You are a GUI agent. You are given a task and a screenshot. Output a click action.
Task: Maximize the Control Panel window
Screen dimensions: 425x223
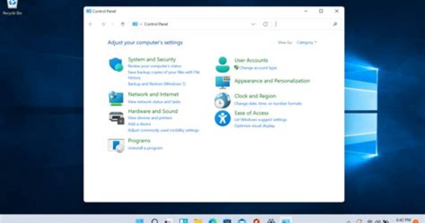pyautogui.click(x=321, y=11)
